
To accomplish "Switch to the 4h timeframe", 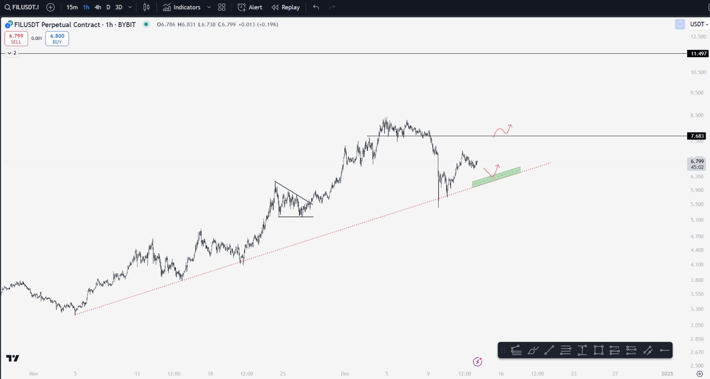I will coord(98,7).
